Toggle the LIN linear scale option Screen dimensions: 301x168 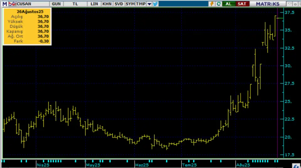94,4
